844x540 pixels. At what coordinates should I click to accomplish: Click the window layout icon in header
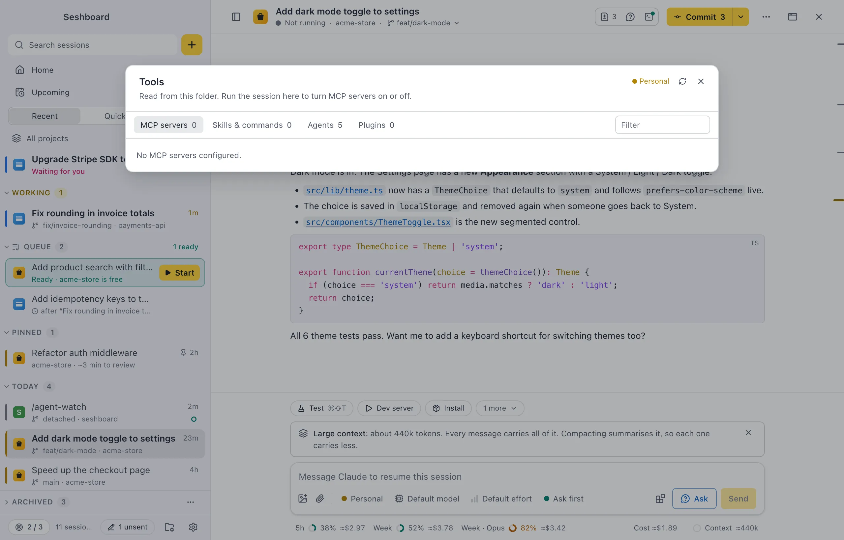[792, 17]
